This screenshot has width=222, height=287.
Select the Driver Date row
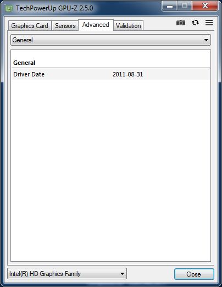[110, 74]
